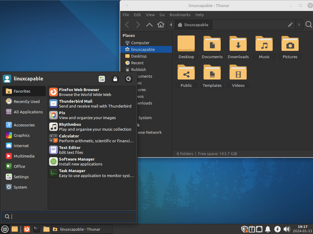
Task: Open Software Manager
Action: coord(92,161)
